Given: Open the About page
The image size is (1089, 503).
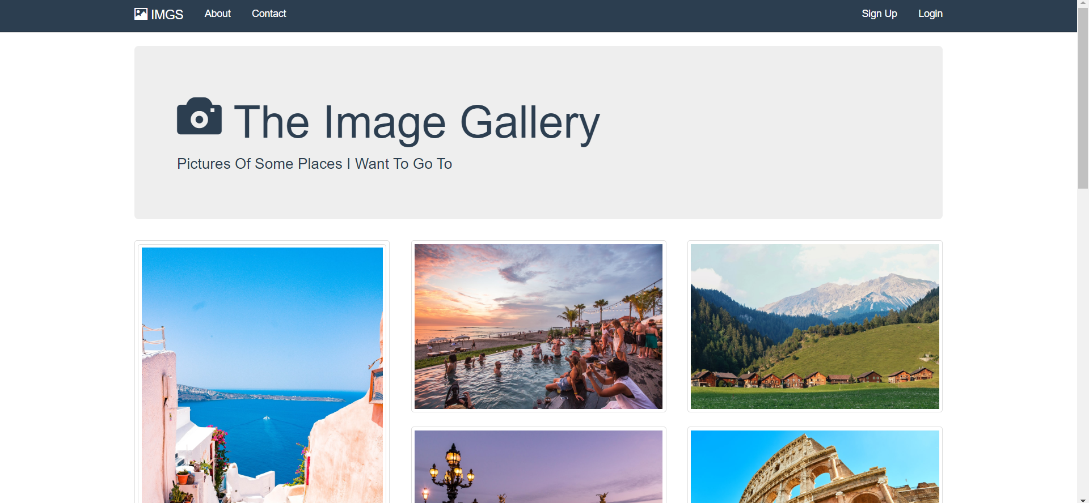Looking at the screenshot, I should pos(217,14).
